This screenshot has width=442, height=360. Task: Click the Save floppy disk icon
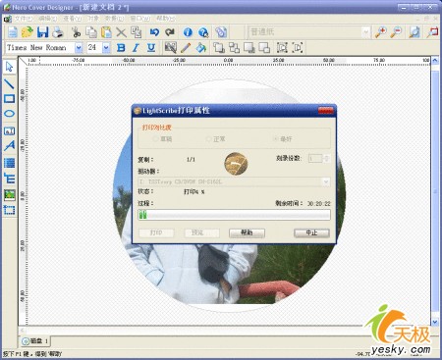pos(42,32)
